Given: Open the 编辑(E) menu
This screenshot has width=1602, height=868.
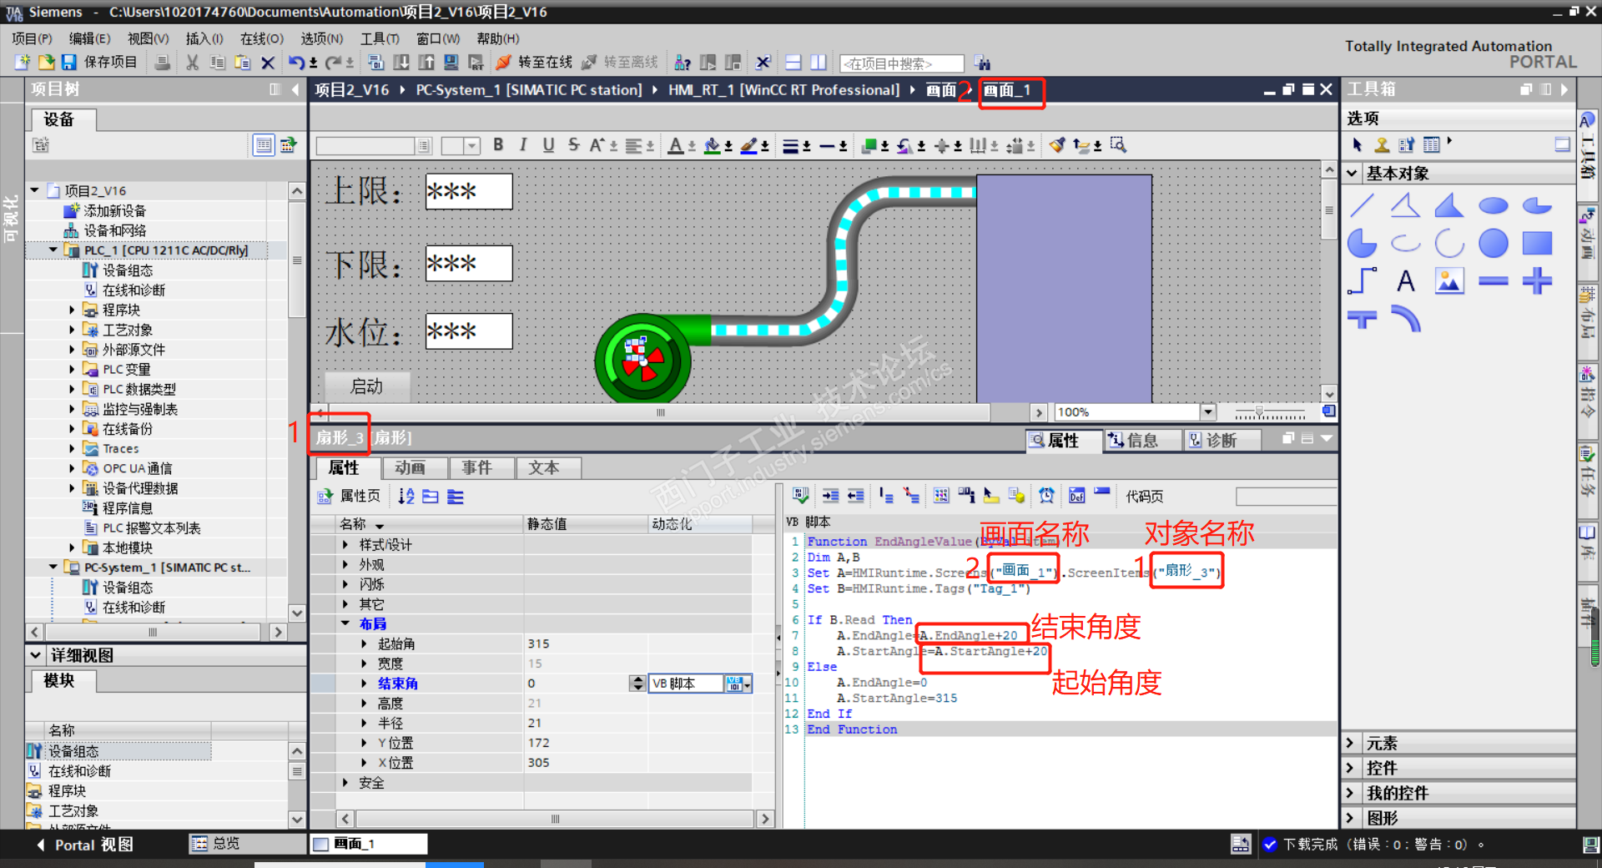Looking at the screenshot, I should click(89, 38).
